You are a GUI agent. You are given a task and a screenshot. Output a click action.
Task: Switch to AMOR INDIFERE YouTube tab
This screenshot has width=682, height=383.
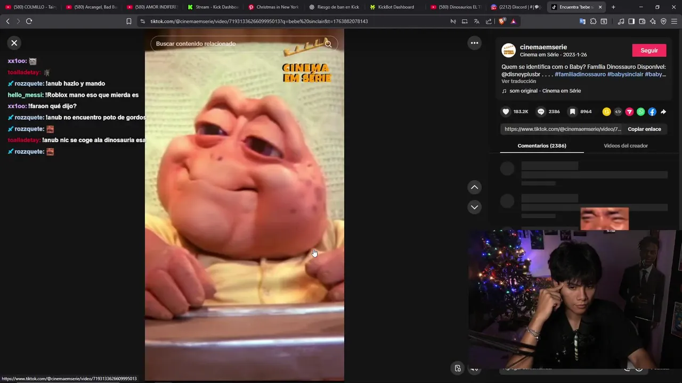point(152,7)
